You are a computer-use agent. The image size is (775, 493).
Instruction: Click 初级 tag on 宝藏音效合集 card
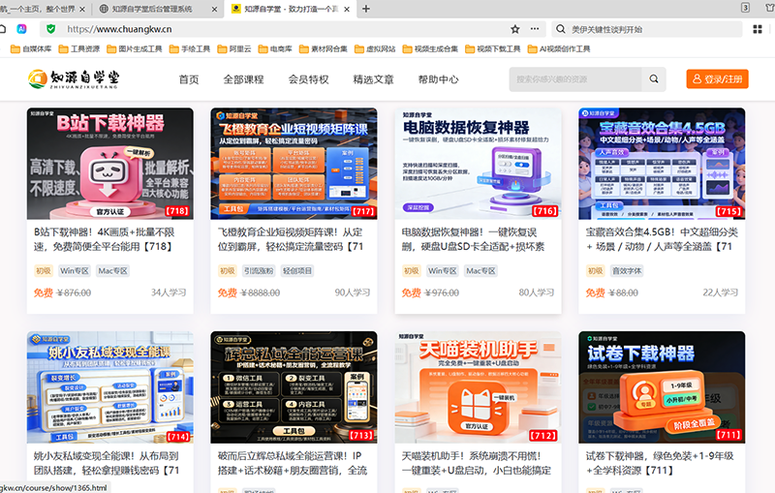pyautogui.click(x=595, y=270)
